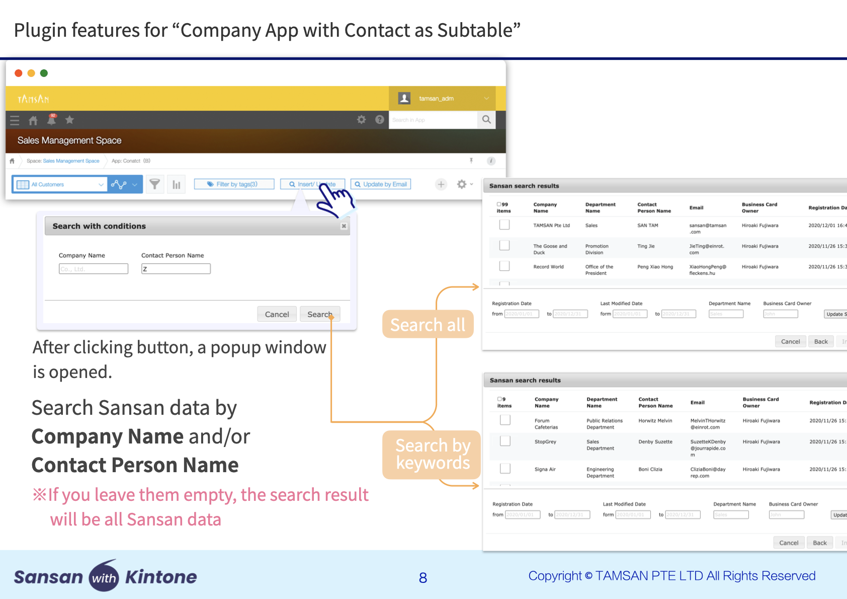Image resolution: width=847 pixels, height=599 pixels.
Task: Open the All Customers view dropdown
Action: (100, 184)
